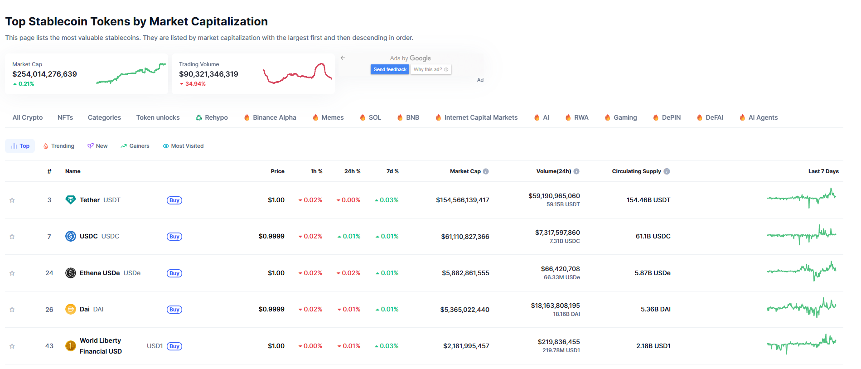The image size is (861, 369).
Task: Click the USDC coin logo icon
Action: 71,236
